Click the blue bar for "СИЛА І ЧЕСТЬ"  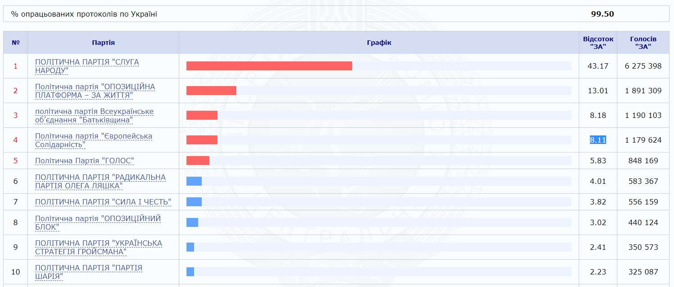[x=194, y=202]
